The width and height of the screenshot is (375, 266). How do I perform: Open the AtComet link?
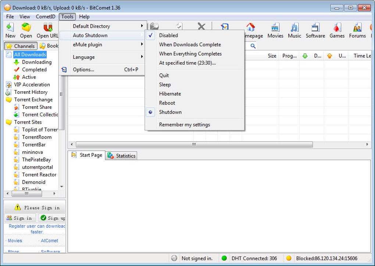tap(49, 241)
